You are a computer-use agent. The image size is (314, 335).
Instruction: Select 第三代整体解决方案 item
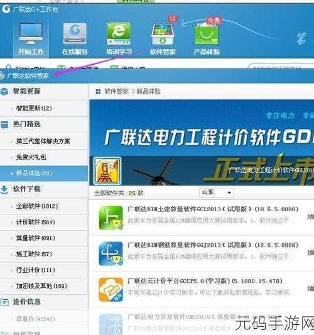(x=43, y=141)
